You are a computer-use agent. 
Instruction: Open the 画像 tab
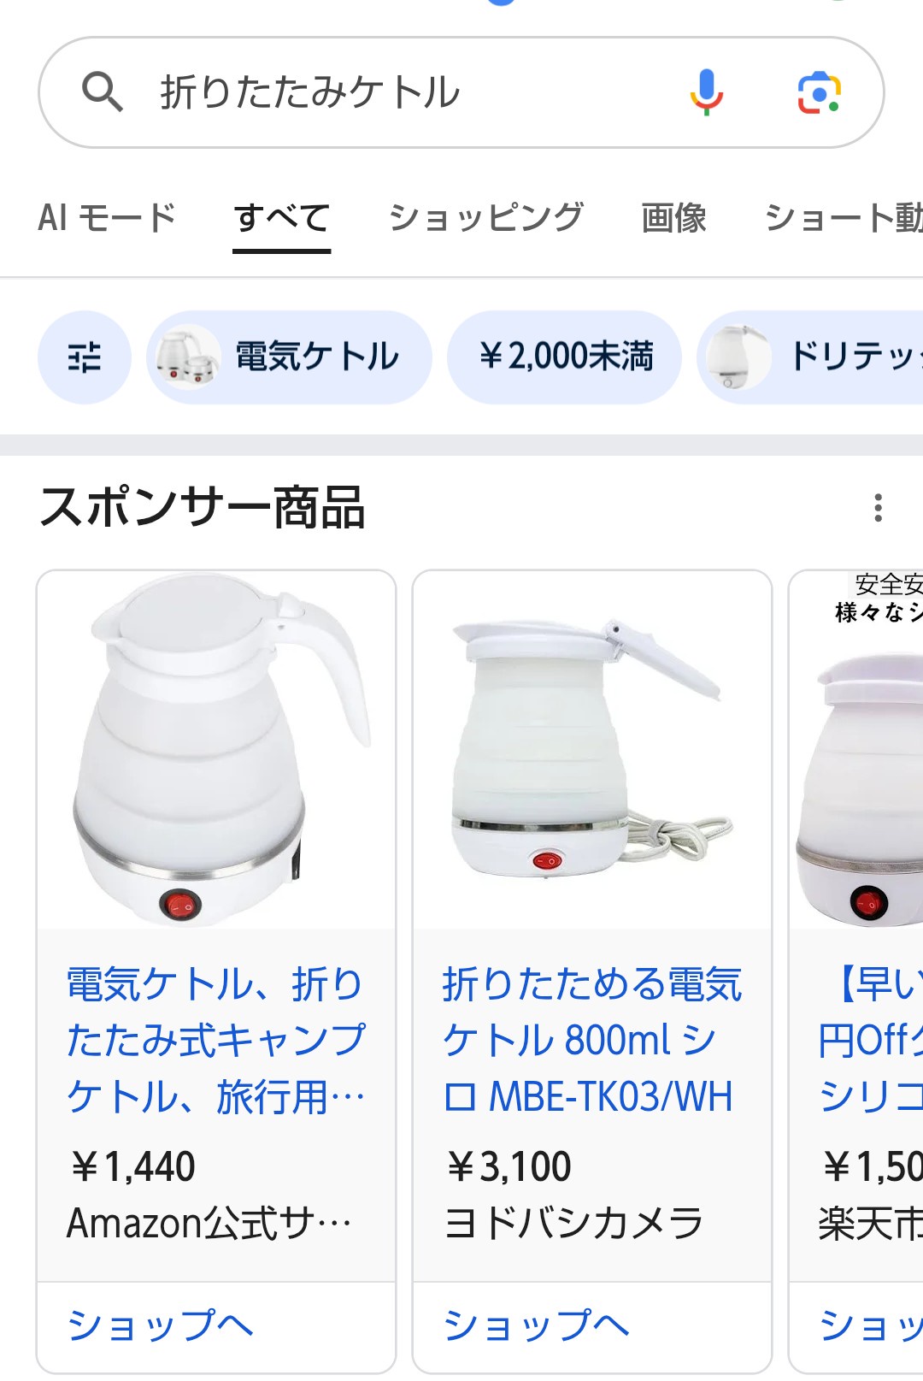(674, 217)
